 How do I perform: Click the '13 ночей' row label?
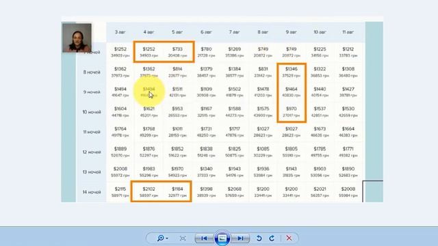click(x=92, y=172)
